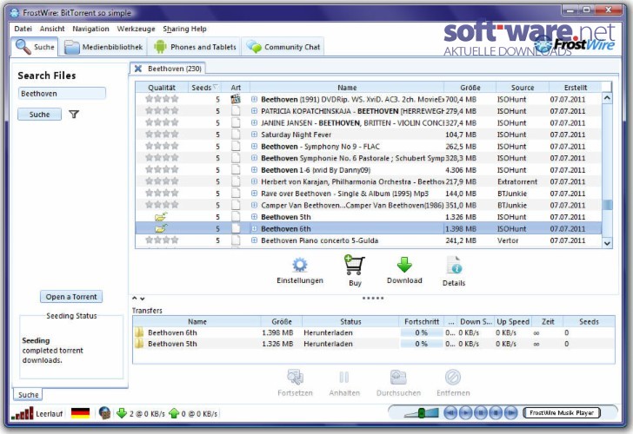Select the Beethoven 5th search result
Screen dimensions: 633x434
pos(369,217)
